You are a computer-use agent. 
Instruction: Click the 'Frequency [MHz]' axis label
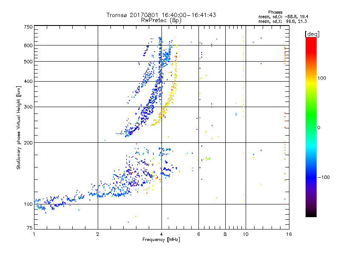(161, 240)
